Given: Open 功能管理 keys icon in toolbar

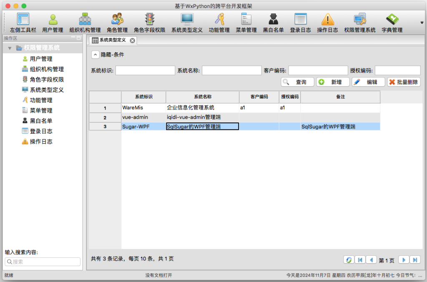Looking at the screenshot, I should (x=219, y=22).
